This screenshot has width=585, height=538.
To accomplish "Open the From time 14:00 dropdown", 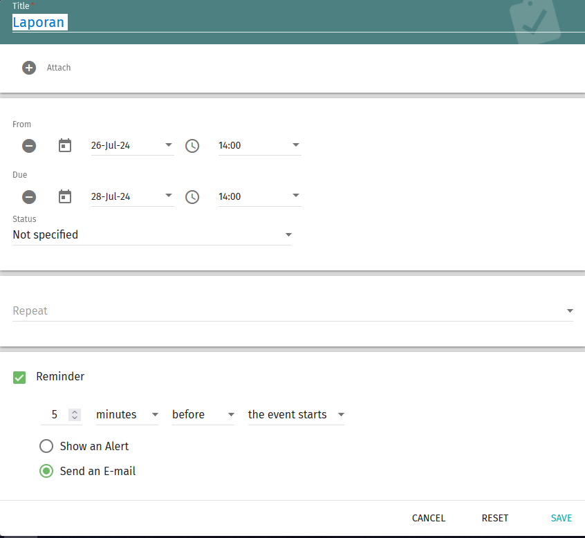I will [259, 146].
